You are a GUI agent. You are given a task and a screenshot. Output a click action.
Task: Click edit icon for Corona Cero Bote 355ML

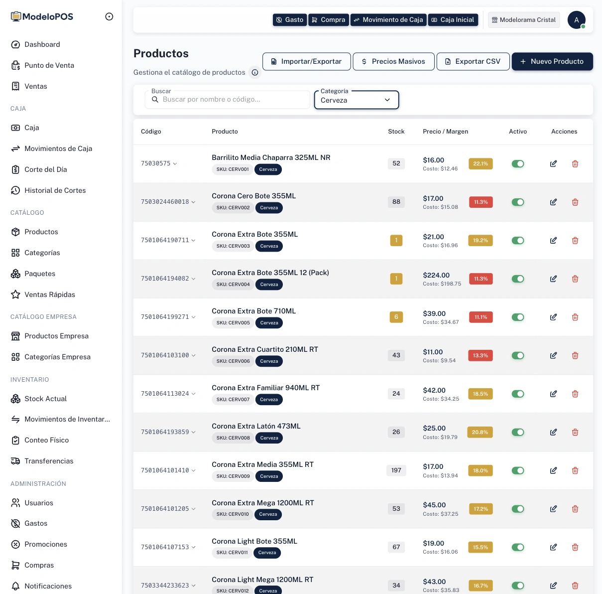pos(553,202)
